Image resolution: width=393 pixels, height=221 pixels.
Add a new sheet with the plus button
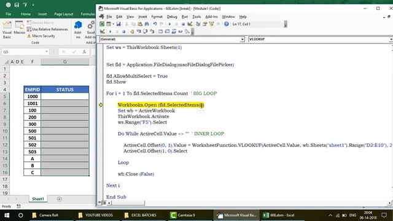click(x=60, y=199)
